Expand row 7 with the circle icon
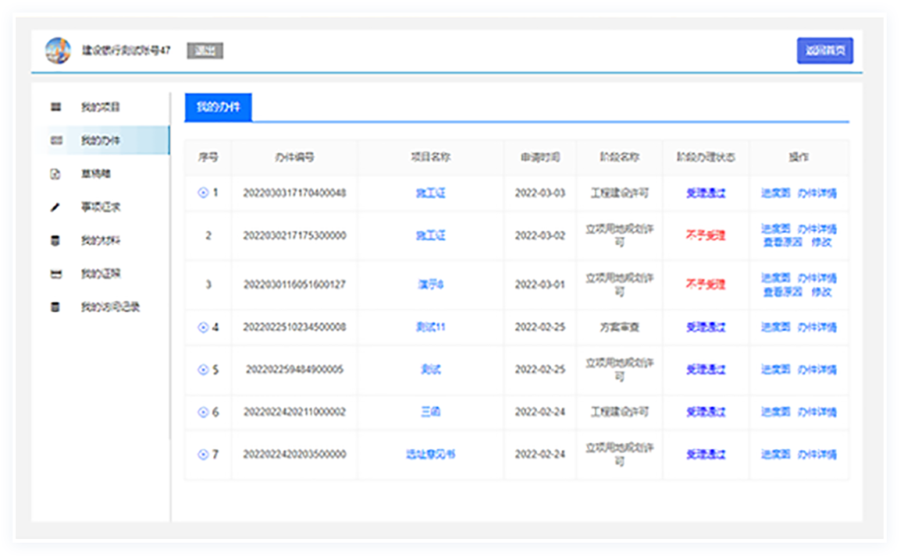The image size is (904, 560). pos(203,454)
